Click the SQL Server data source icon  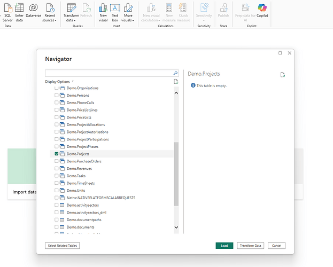click(7, 8)
